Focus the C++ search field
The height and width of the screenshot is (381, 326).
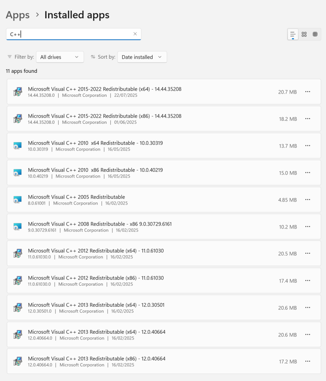(x=74, y=34)
